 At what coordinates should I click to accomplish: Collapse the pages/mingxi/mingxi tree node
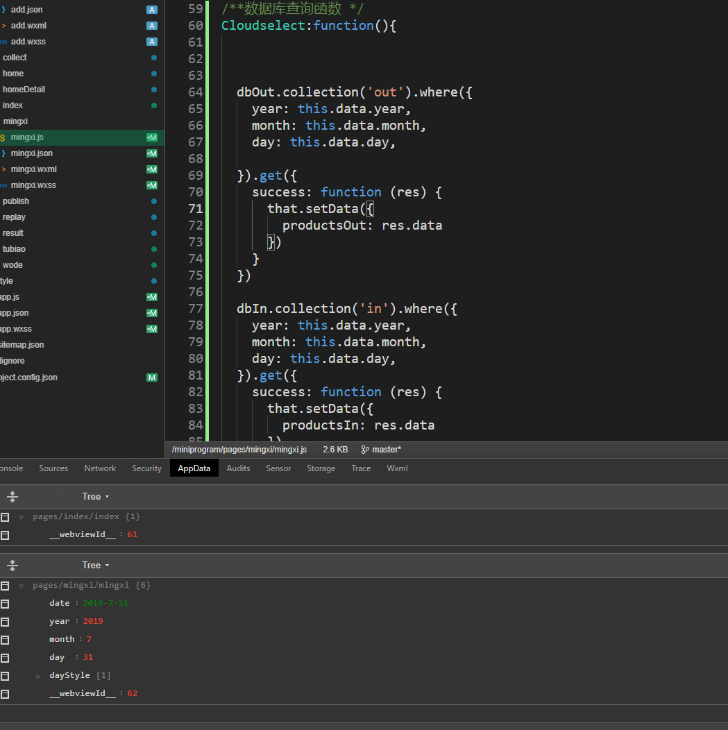coord(22,586)
